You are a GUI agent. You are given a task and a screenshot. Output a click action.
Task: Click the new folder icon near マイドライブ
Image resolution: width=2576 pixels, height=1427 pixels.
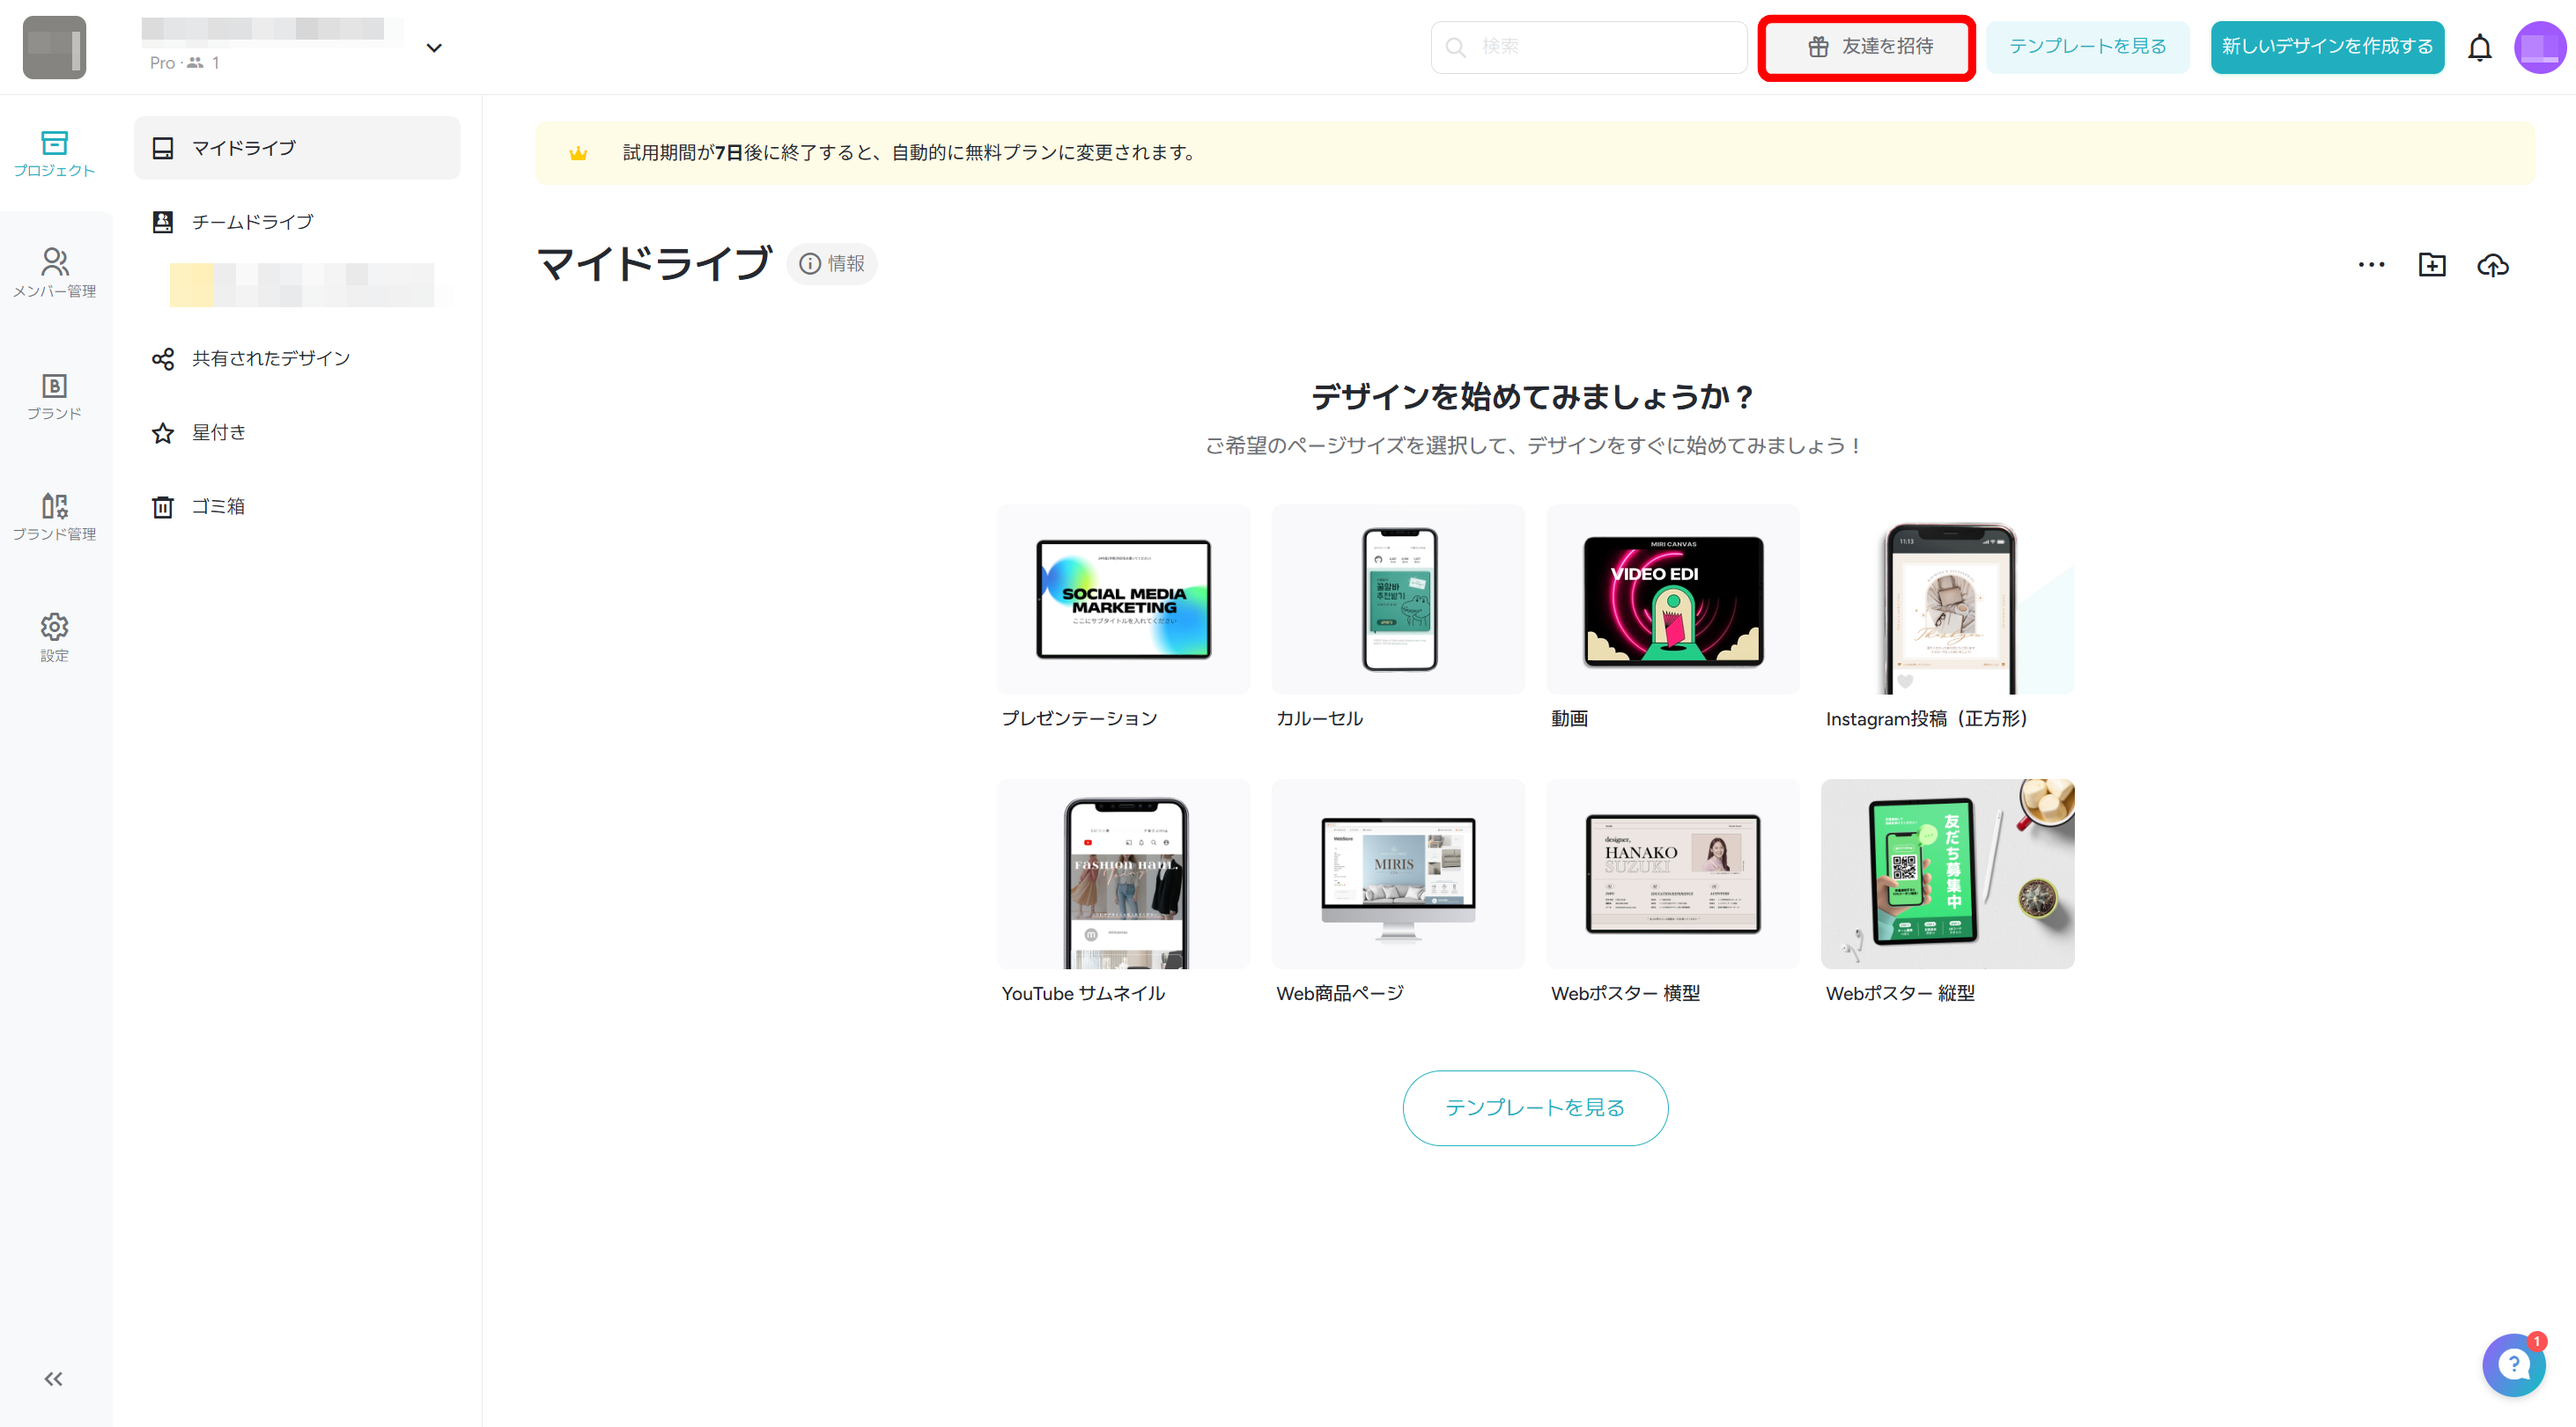pyautogui.click(x=2432, y=265)
